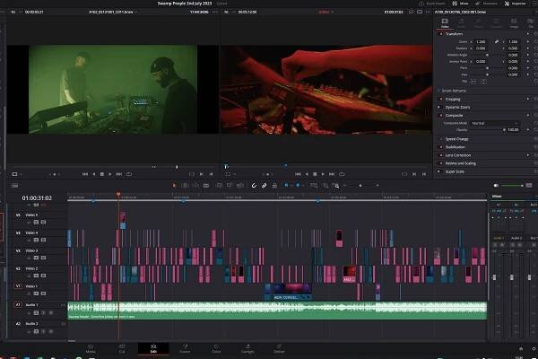Click the Detail Zoom icon
This screenshot has height=359, width=538.
(325, 186)
